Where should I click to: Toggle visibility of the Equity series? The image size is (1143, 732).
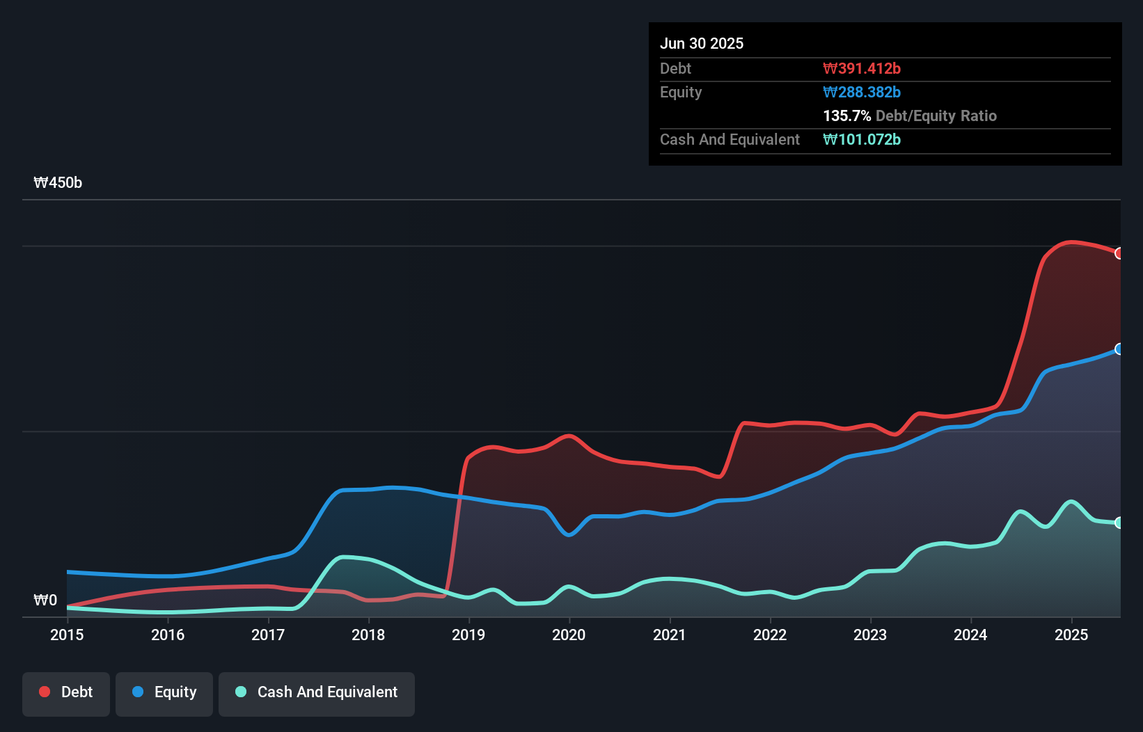coord(164,692)
